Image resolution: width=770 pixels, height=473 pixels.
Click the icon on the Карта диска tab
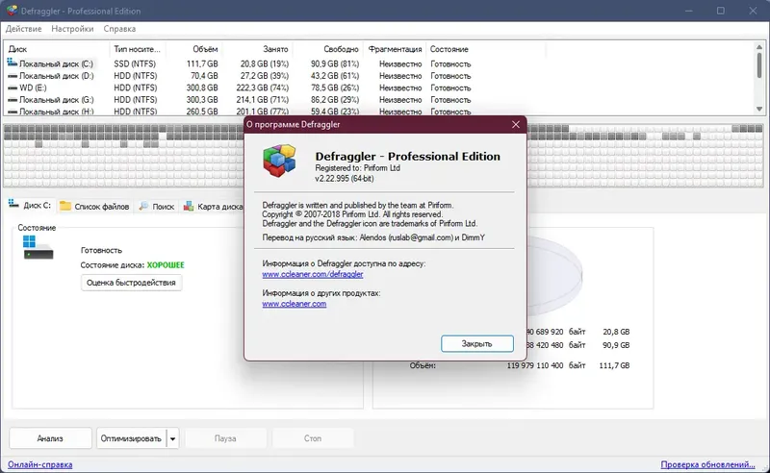click(x=189, y=206)
